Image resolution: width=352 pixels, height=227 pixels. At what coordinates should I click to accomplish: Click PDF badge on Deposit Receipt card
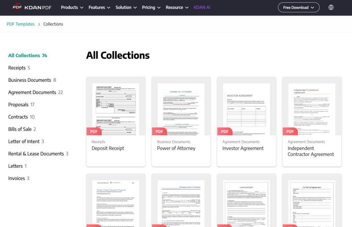pos(94,132)
